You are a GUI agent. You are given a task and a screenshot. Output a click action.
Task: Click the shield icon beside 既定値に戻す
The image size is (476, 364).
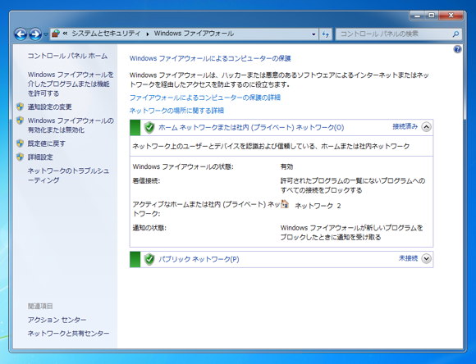pos(20,143)
